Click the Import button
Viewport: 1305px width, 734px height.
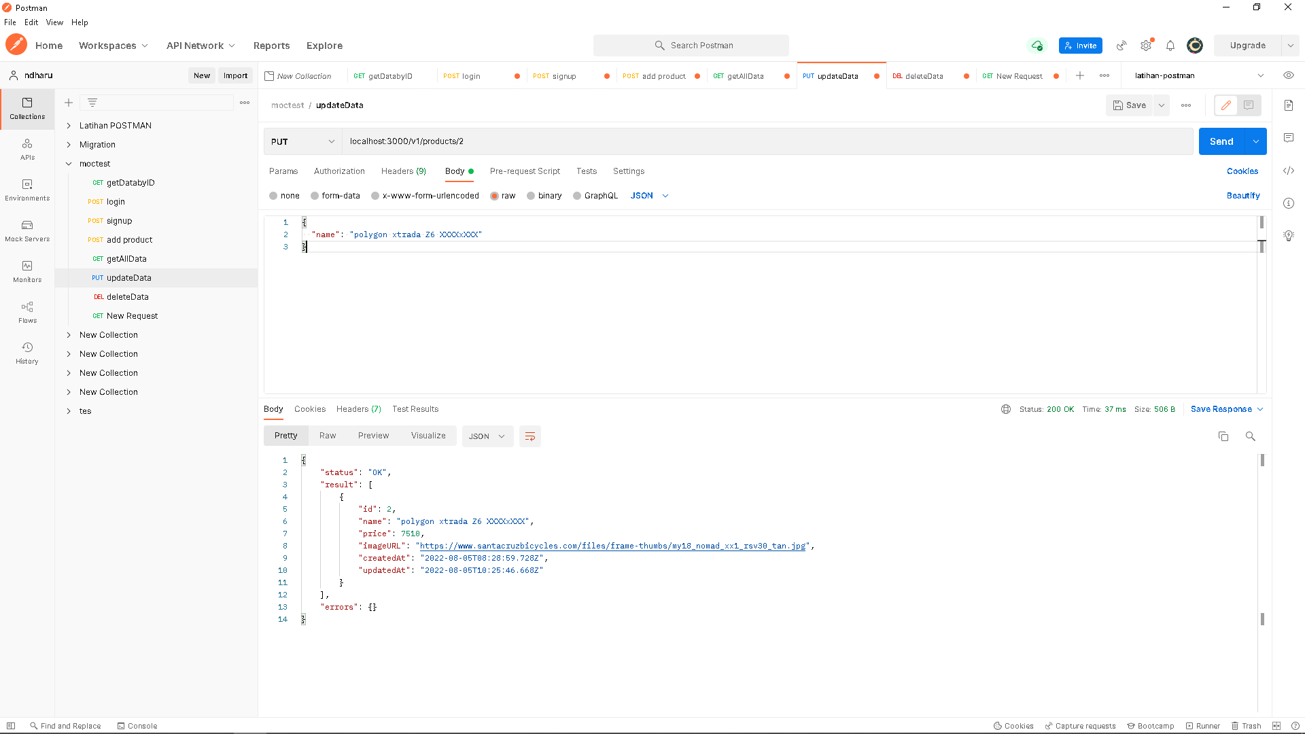[236, 75]
